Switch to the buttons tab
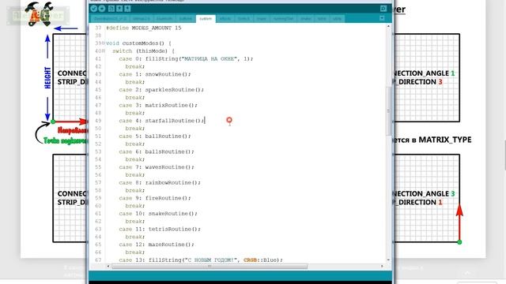The height and width of the screenshot is (284, 506). [x=186, y=19]
